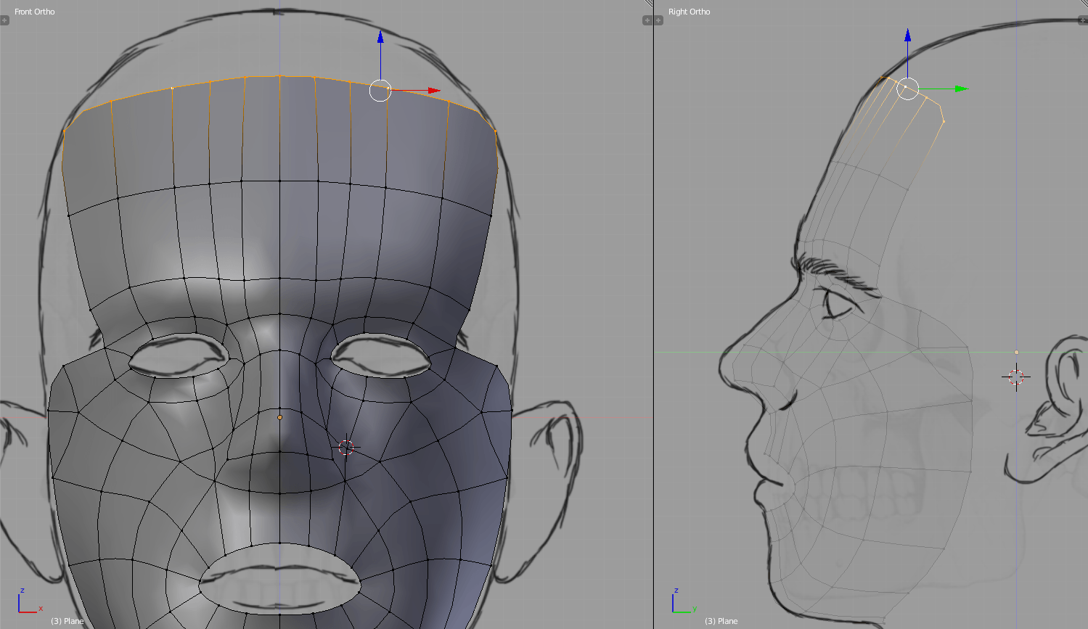
Task: Expand the properties region of Front Ortho viewport
Action: coord(647,20)
